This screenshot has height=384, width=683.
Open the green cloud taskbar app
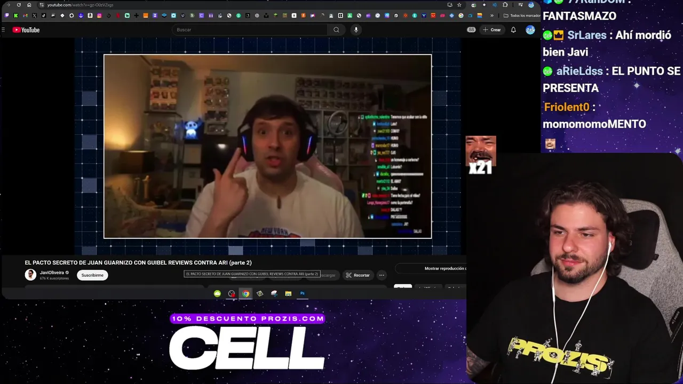pyautogui.click(x=217, y=293)
